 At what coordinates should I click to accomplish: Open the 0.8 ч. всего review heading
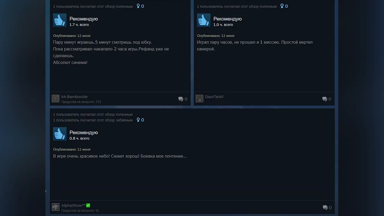[84, 135]
